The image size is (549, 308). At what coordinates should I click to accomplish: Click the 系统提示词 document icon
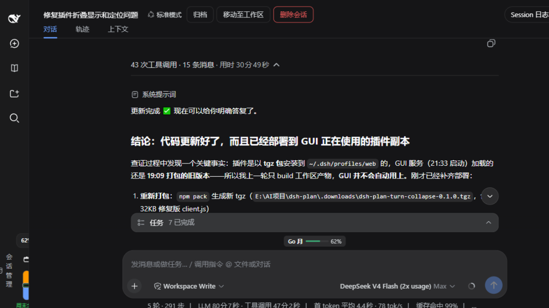click(x=135, y=94)
